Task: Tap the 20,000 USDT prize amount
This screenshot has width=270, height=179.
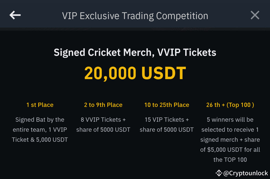Action: point(135,73)
